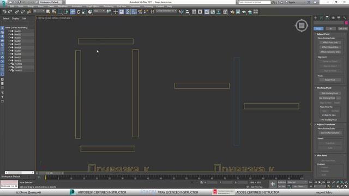Select the Select and Link chain icon
Screen dimensions: 349x196
[17, 12]
